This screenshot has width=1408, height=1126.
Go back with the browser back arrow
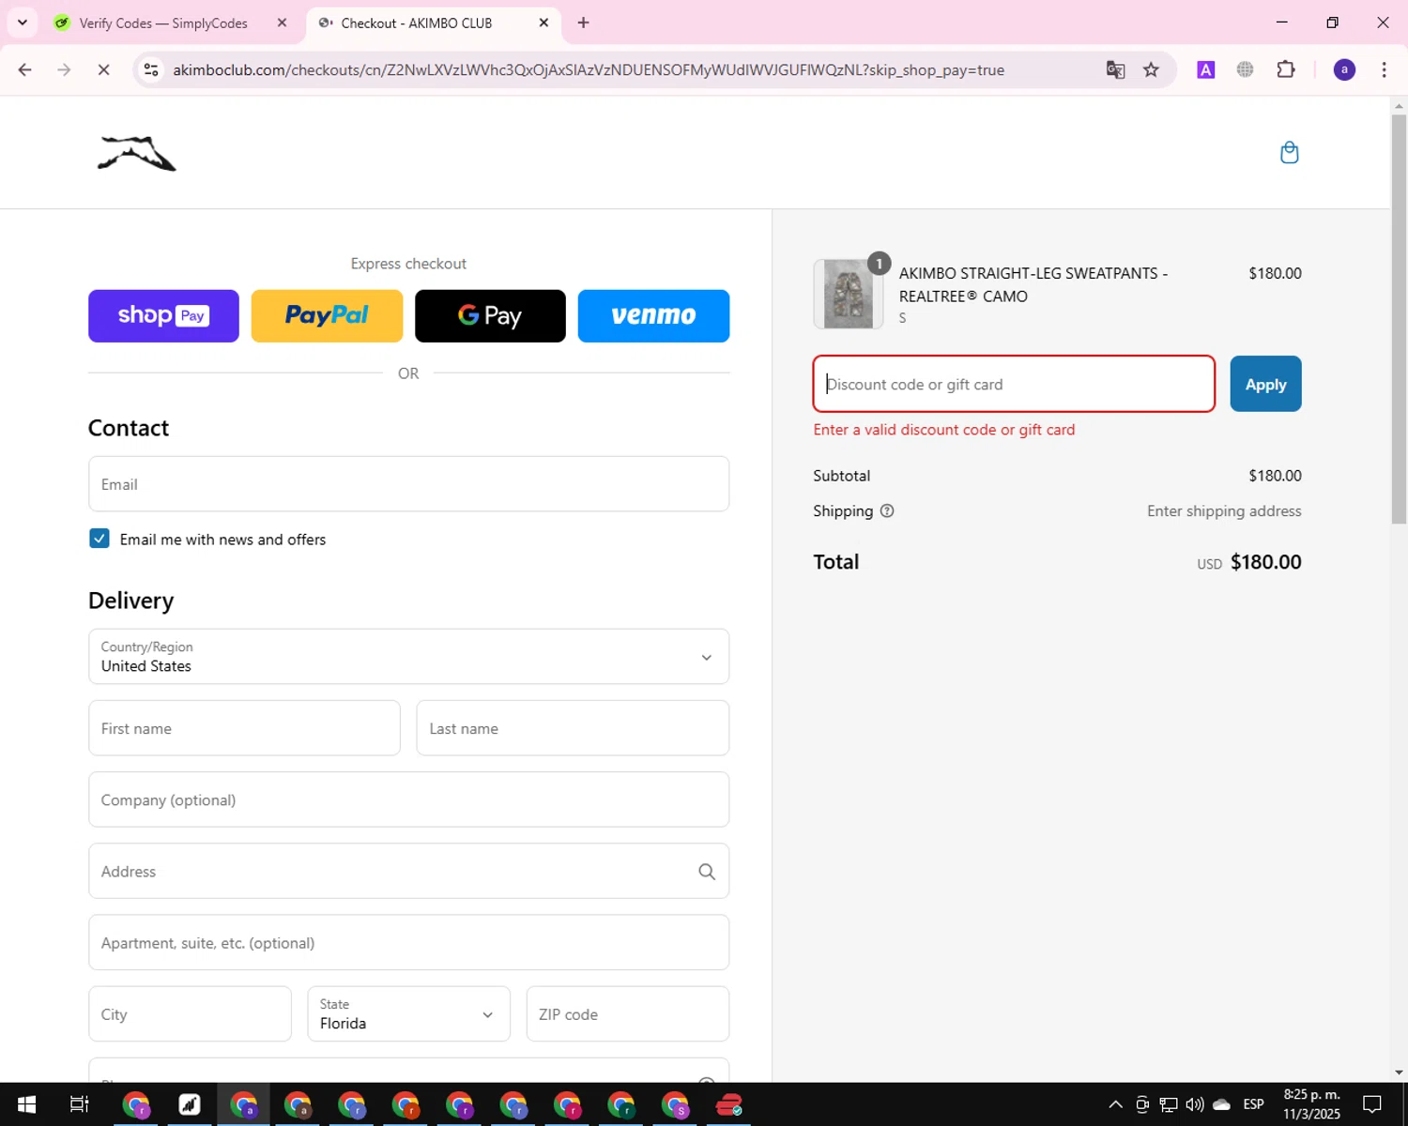tap(25, 70)
